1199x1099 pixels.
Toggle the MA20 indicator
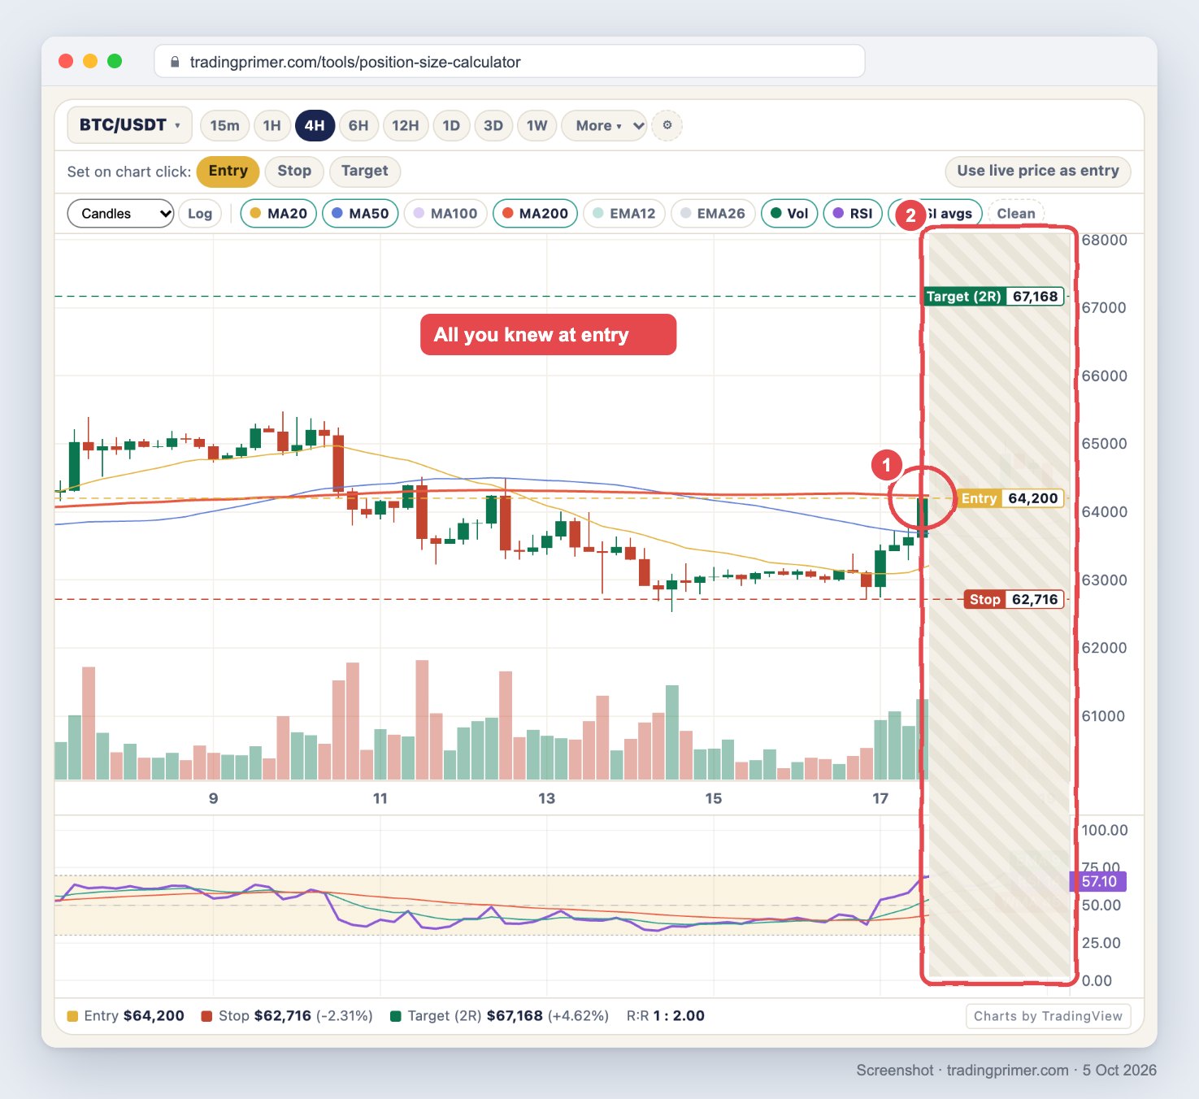click(279, 214)
